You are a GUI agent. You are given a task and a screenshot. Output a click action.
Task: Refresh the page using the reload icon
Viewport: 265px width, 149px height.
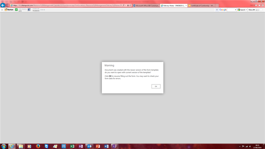(x=130, y=5)
